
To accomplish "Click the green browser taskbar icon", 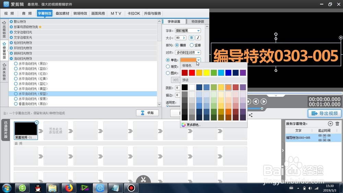I will point(22,188).
